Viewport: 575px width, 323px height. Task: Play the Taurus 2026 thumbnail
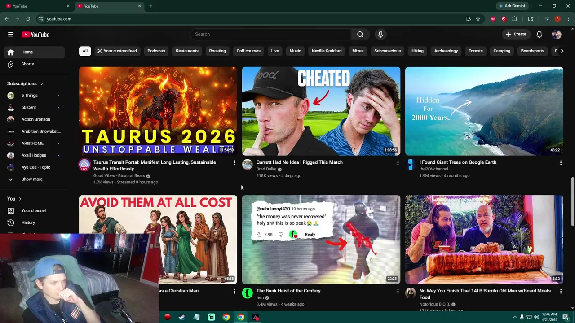(158, 111)
